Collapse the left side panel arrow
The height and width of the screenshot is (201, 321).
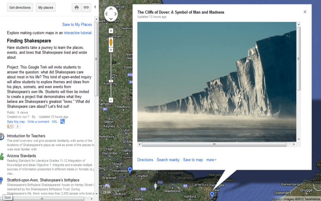click(x=95, y=7)
